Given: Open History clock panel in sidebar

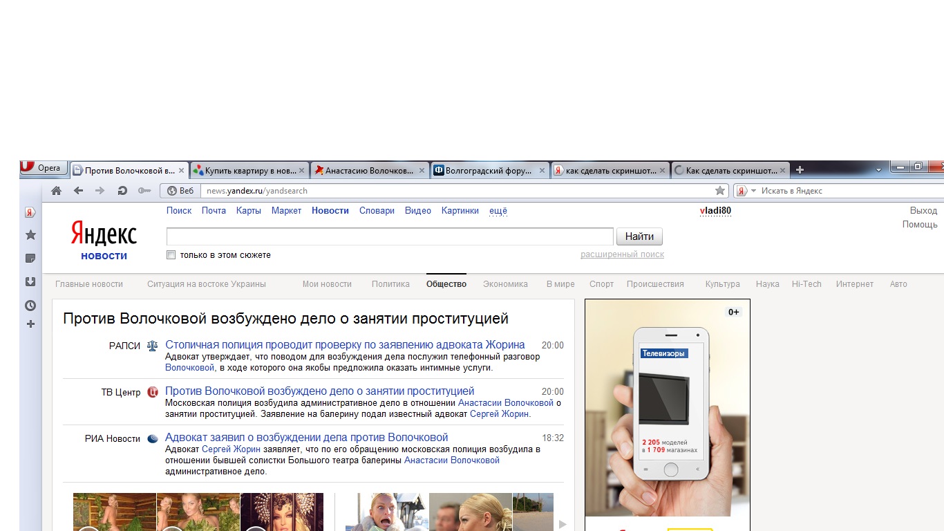Looking at the screenshot, I should click(x=30, y=305).
